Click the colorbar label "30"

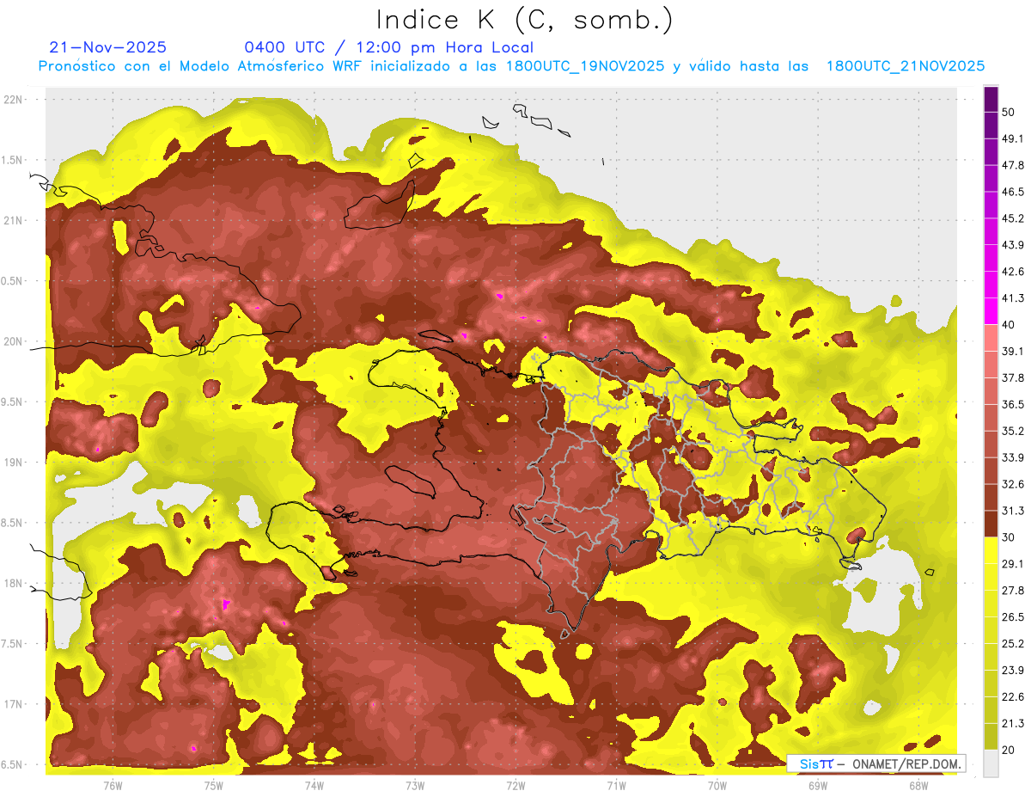pos(1008,537)
